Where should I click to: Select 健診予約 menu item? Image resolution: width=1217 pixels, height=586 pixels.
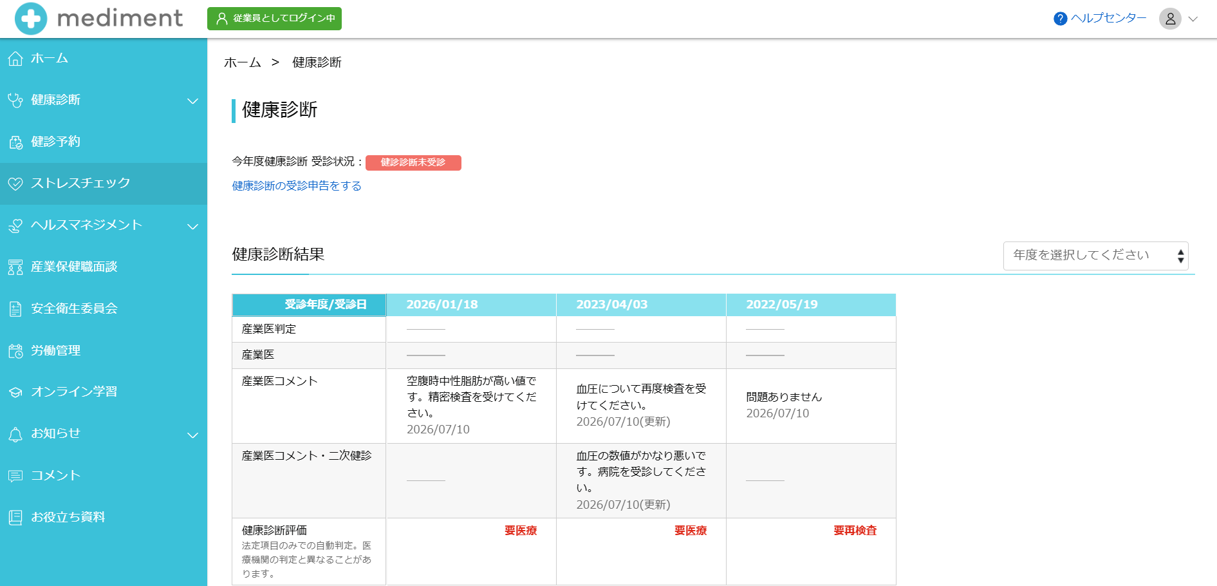pos(104,142)
